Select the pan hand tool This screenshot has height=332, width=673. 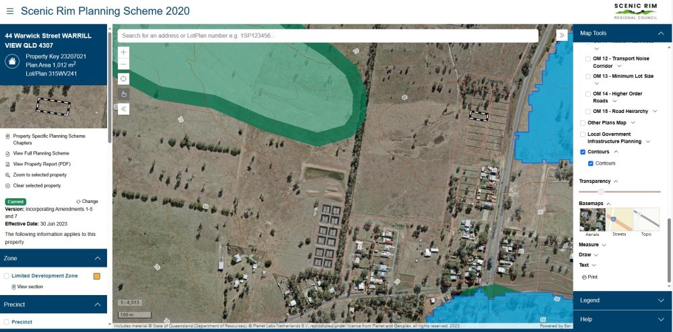[123, 93]
